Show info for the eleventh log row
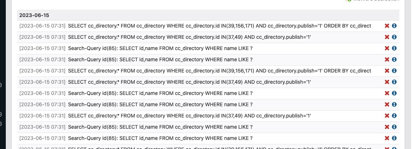The height and width of the screenshot is (149, 412). click(x=394, y=138)
